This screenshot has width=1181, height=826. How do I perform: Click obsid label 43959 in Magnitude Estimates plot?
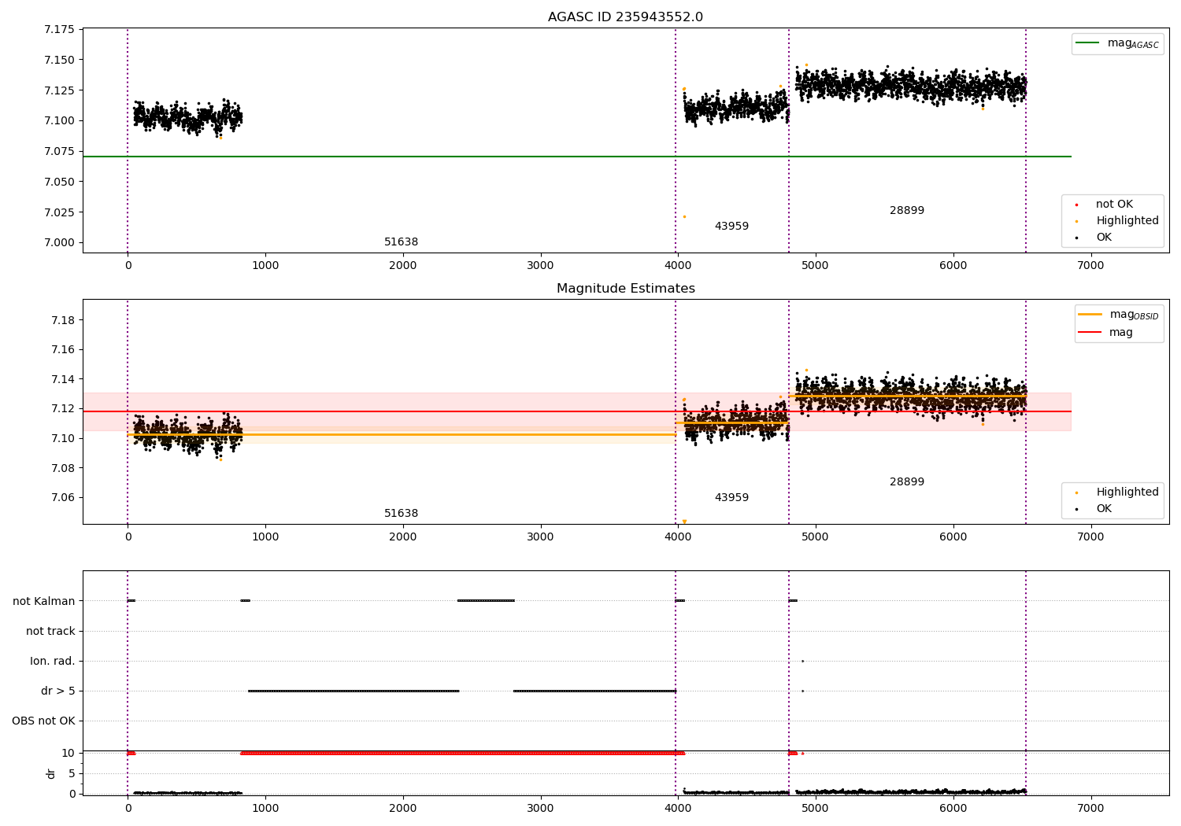click(x=731, y=498)
